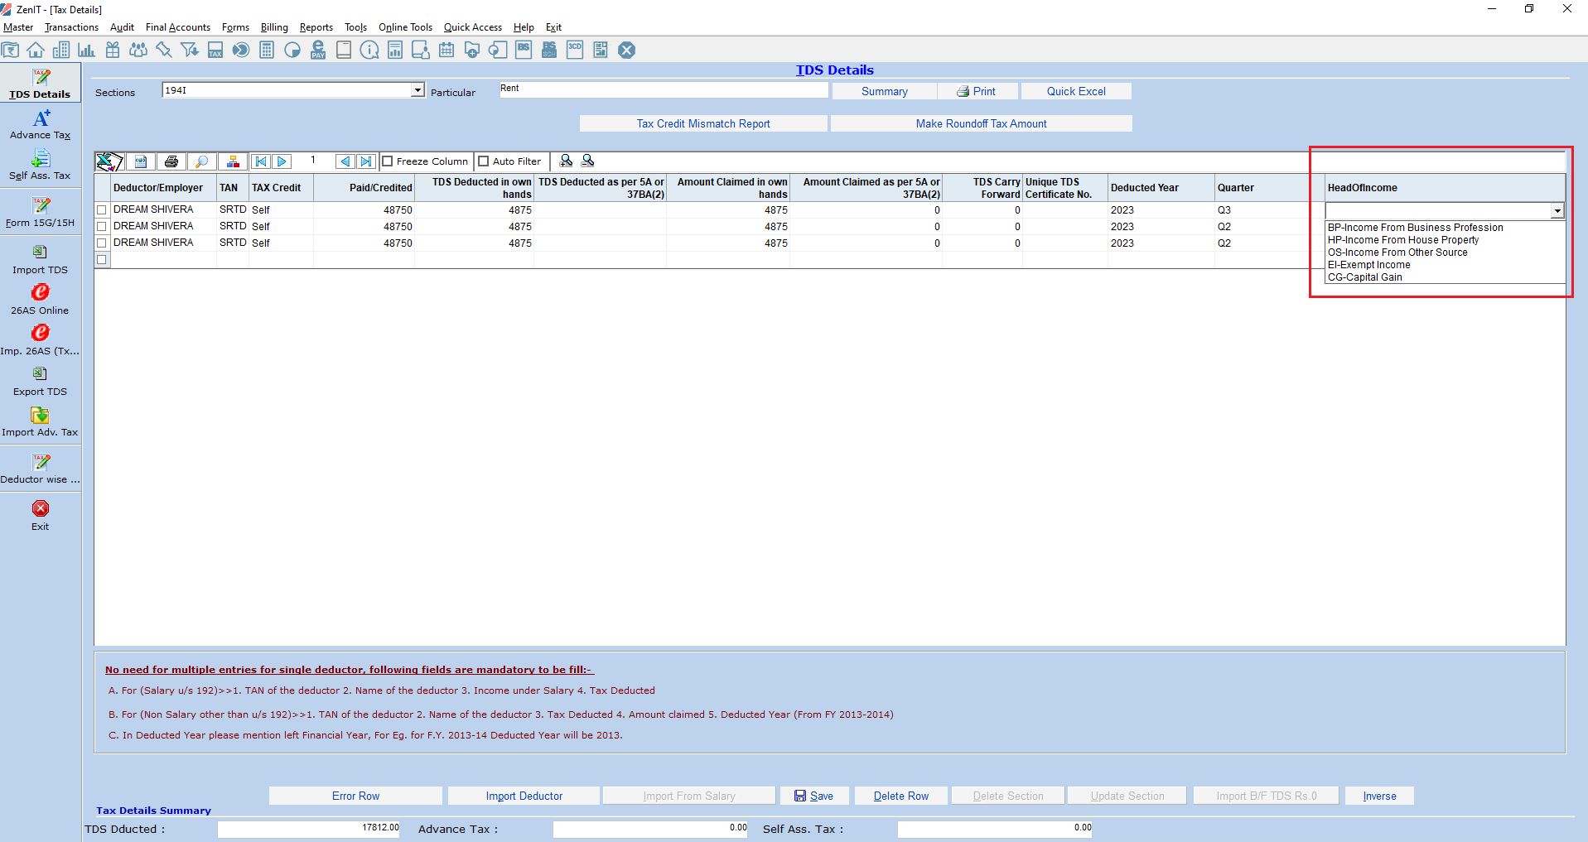This screenshot has height=842, width=1588.
Task: Open the Online Tools menu
Action: pyautogui.click(x=405, y=27)
